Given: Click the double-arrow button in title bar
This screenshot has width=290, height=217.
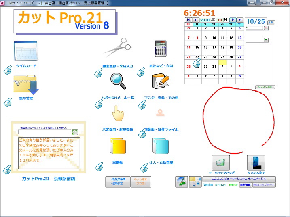Looking at the screenshot, I should 252,2.
